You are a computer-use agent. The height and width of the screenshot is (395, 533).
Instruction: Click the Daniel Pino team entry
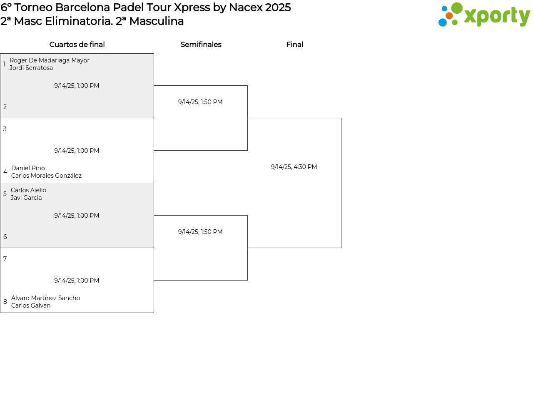point(46,172)
